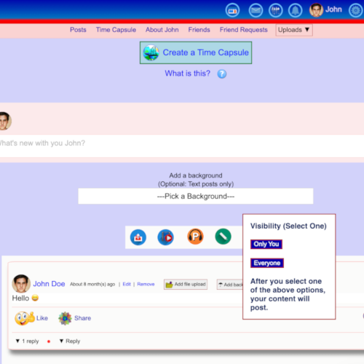Viewport: 364px width, 364px height.
Task: Open the ID card icon in header
Action: (232, 10)
